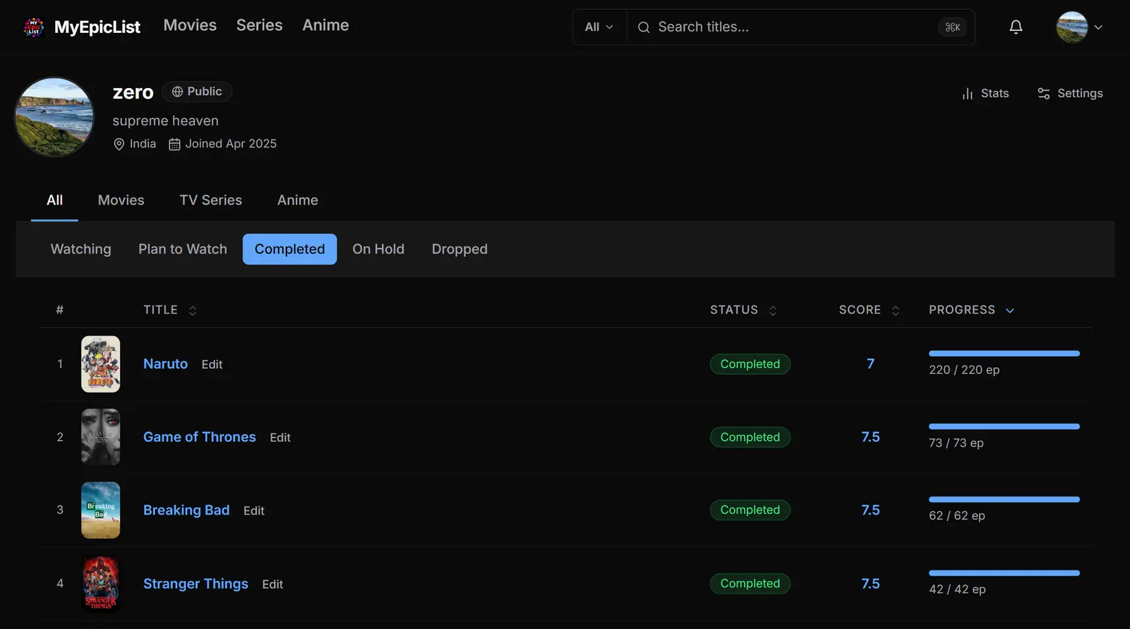Sort by Score column arrows
This screenshot has width=1130, height=629.
click(895, 310)
